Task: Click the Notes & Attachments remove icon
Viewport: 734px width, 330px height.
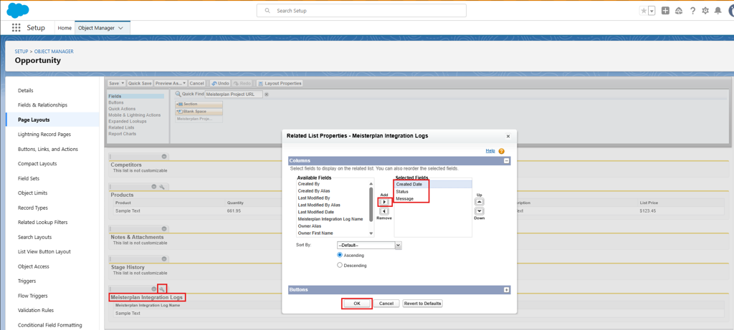Action: point(164,228)
